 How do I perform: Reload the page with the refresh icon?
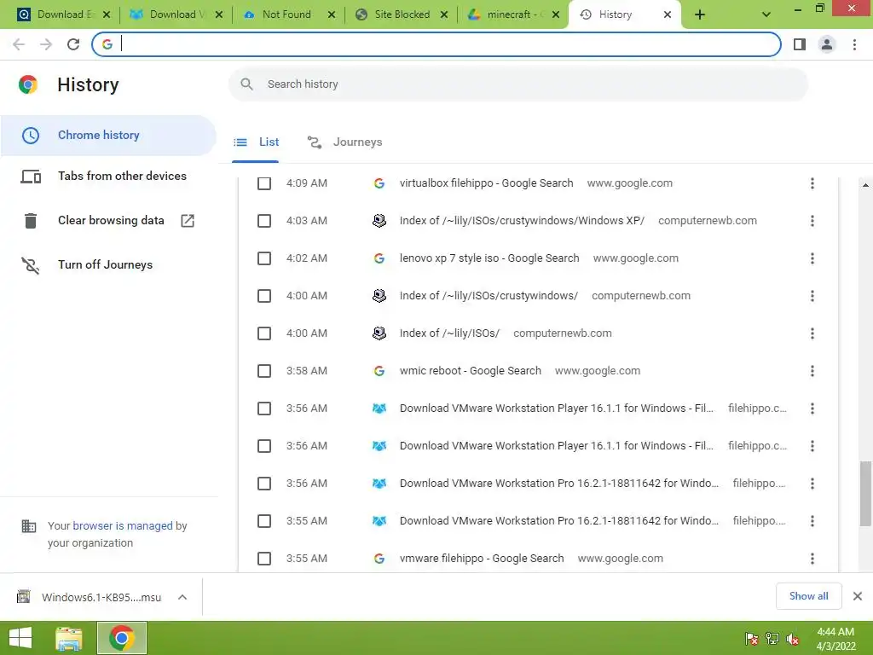click(x=73, y=44)
